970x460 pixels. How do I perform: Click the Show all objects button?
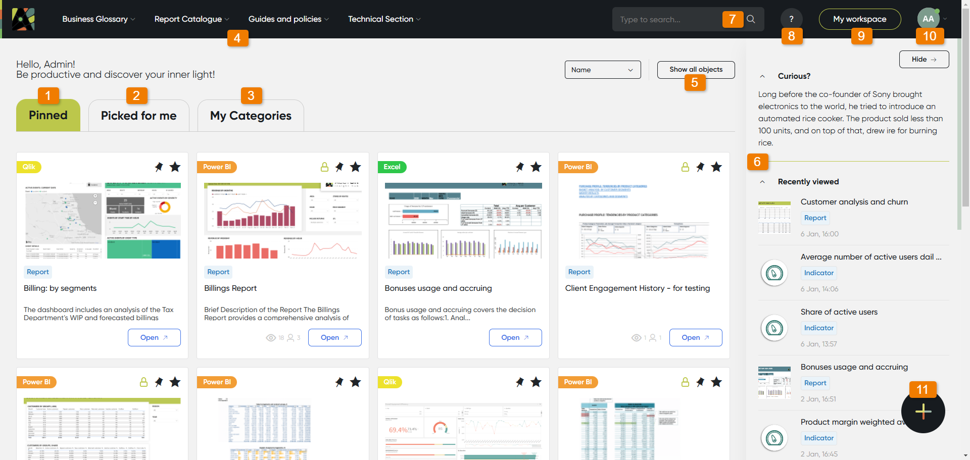coord(696,70)
